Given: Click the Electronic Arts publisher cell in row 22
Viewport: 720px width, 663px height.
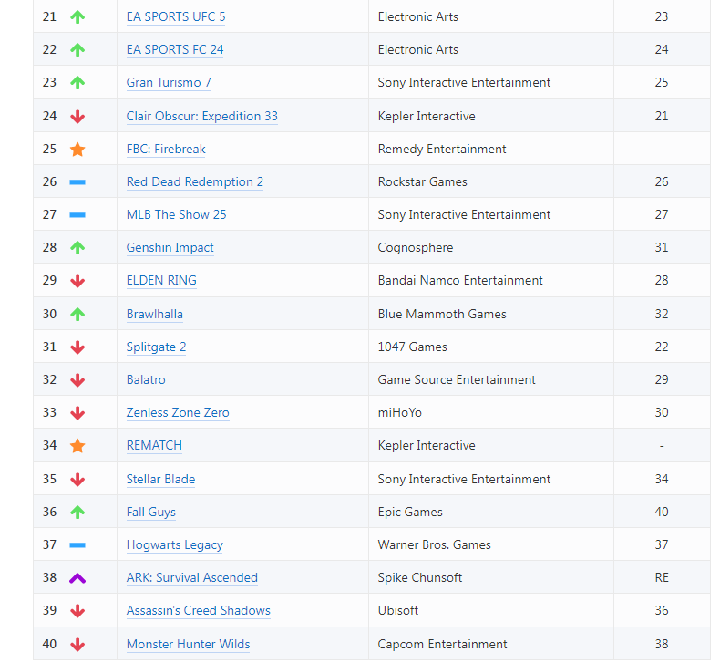Looking at the screenshot, I should 418,50.
